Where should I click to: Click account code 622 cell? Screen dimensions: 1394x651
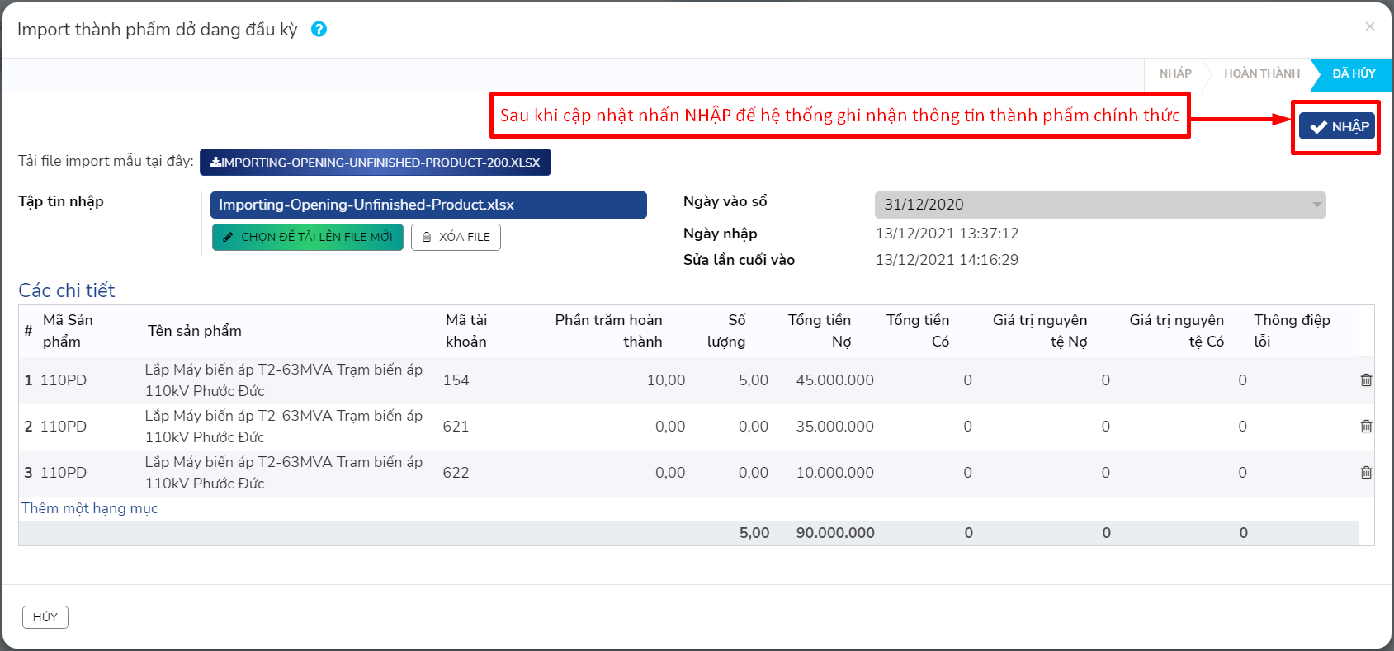click(x=456, y=473)
